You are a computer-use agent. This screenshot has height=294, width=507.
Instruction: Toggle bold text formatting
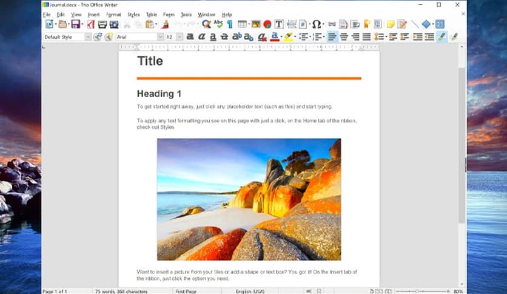pyautogui.click(x=190, y=37)
